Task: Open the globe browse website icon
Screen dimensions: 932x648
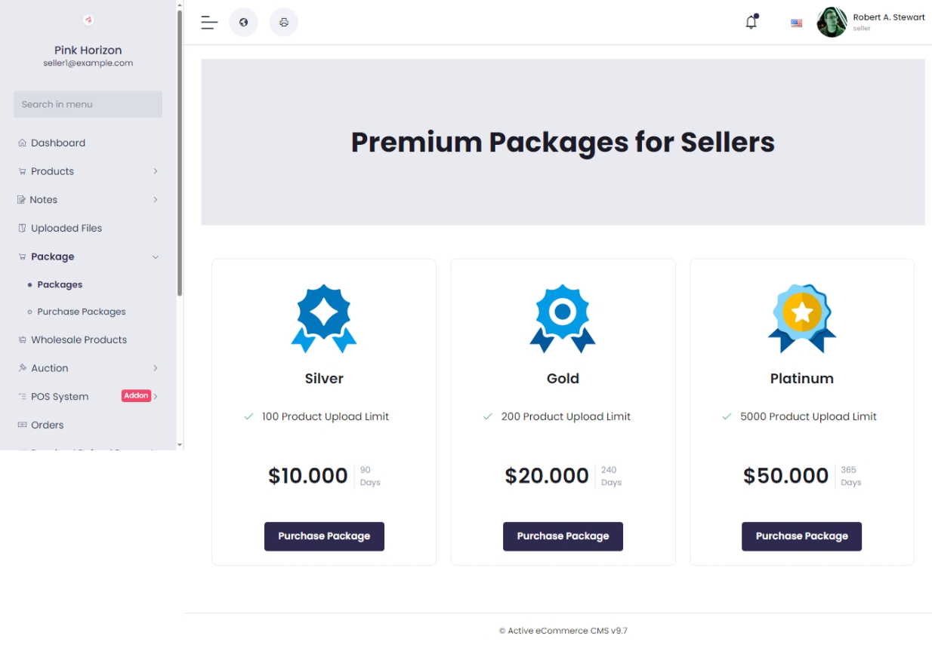Action: point(243,22)
